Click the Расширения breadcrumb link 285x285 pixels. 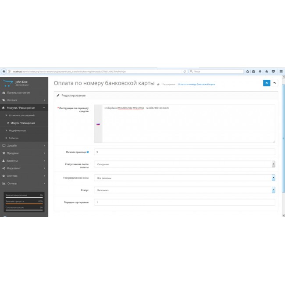(x=169, y=84)
